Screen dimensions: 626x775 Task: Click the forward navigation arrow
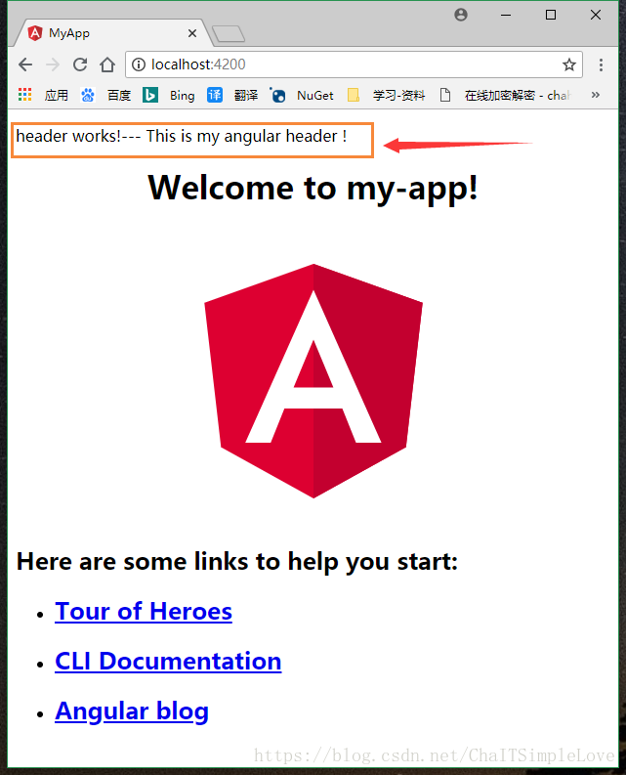(x=53, y=65)
